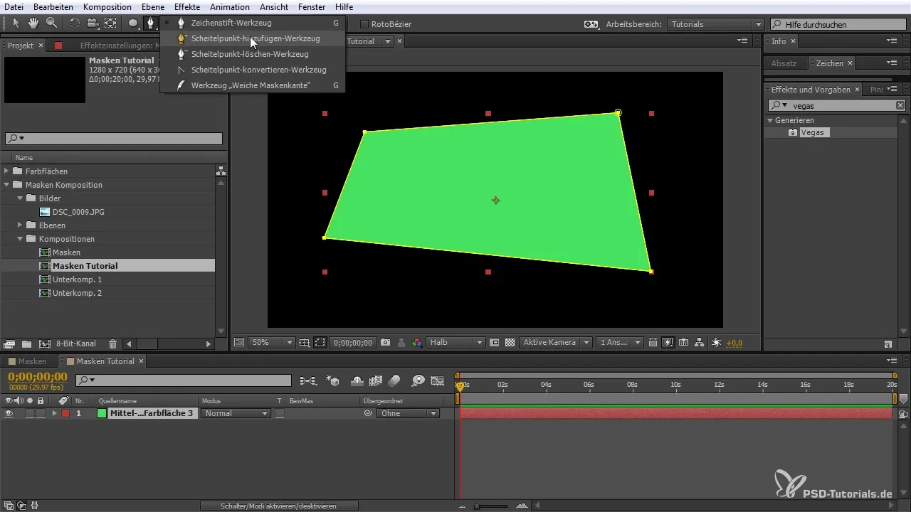
Task: Open the Animation menu
Action: coord(230,6)
